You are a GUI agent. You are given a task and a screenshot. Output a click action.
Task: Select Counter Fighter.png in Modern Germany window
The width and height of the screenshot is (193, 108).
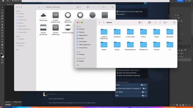[x=68, y=17]
